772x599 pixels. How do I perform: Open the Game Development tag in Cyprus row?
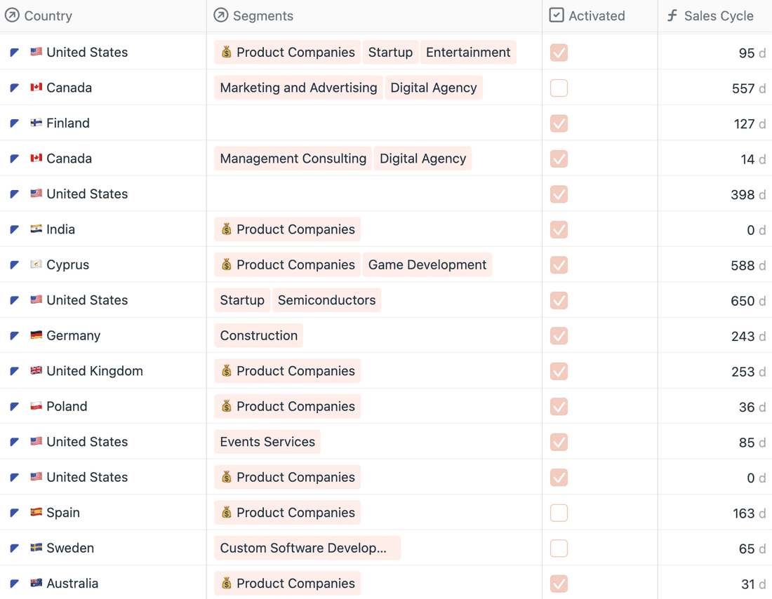click(x=427, y=264)
